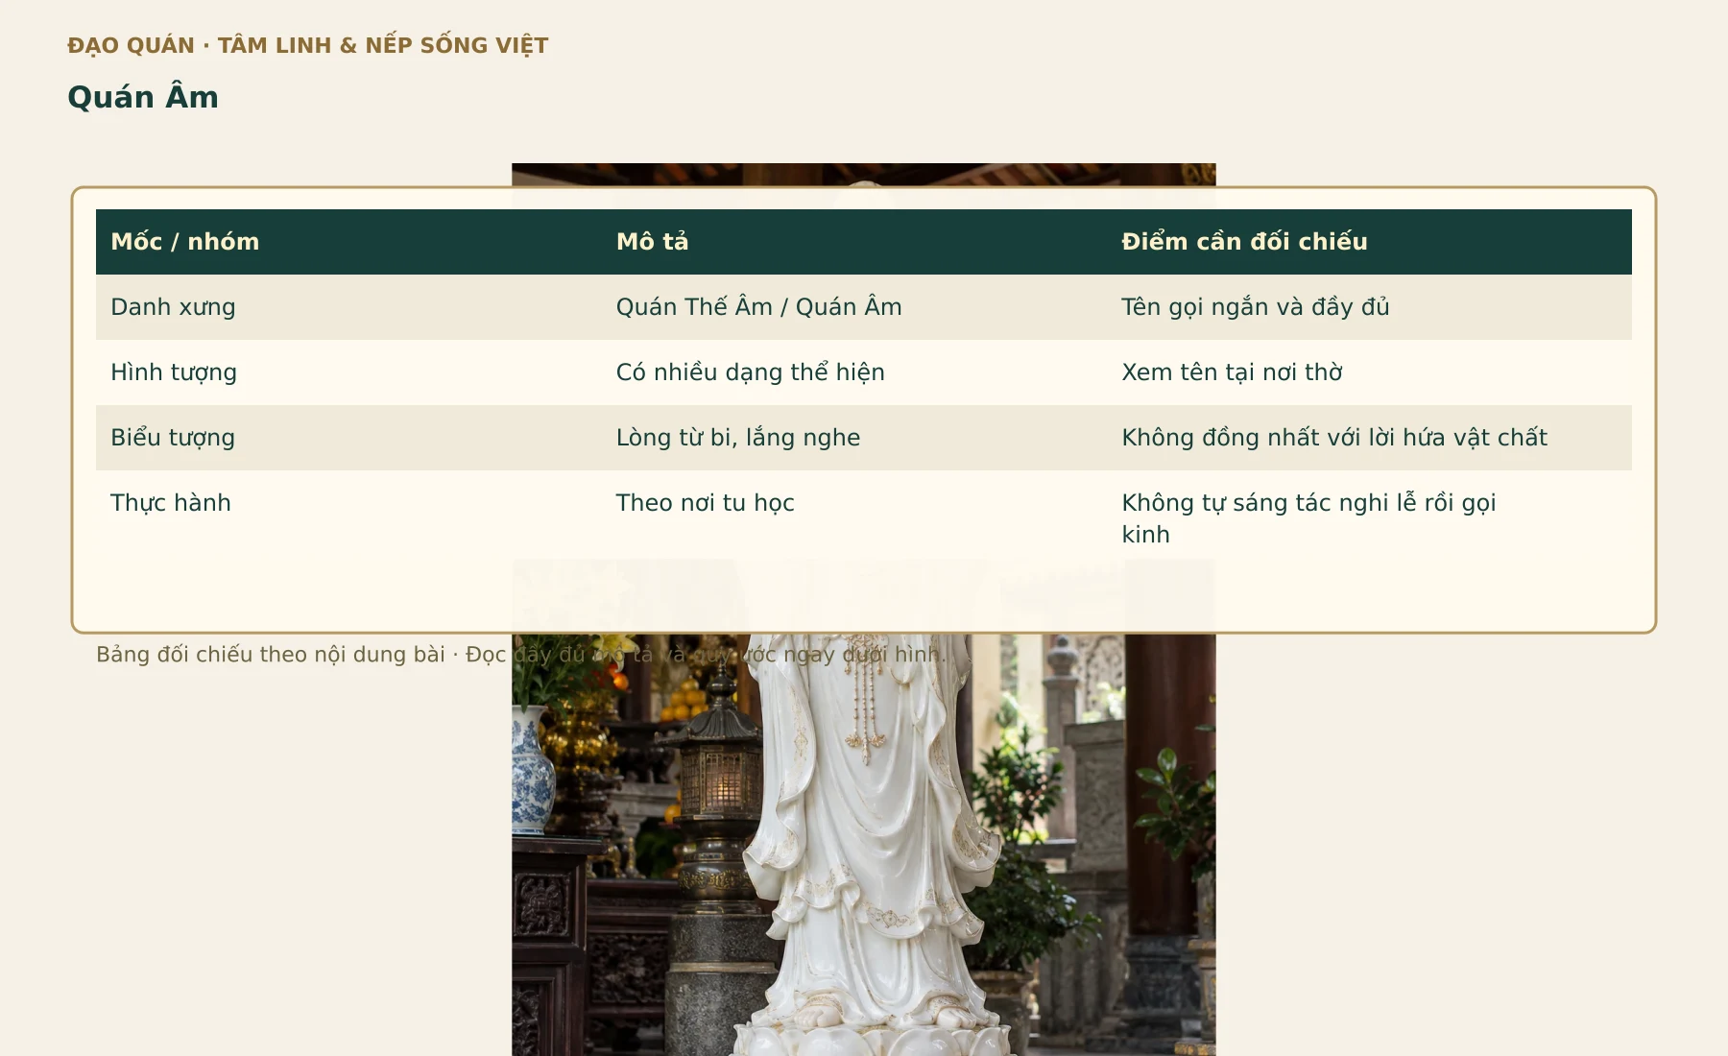Select the Biểu tượng row label
Image resolution: width=1728 pixels, height=1056 pixels.
tap(173, 438)
